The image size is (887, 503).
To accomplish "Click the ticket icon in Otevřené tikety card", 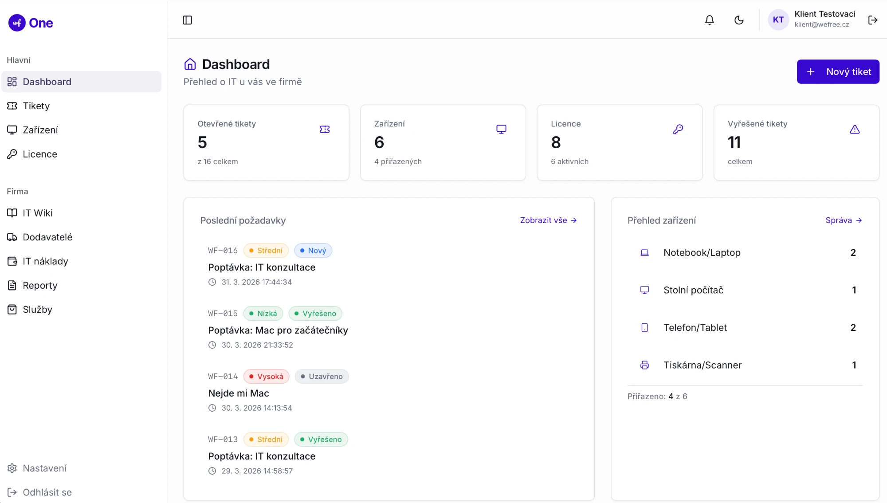I will (325, 129).
